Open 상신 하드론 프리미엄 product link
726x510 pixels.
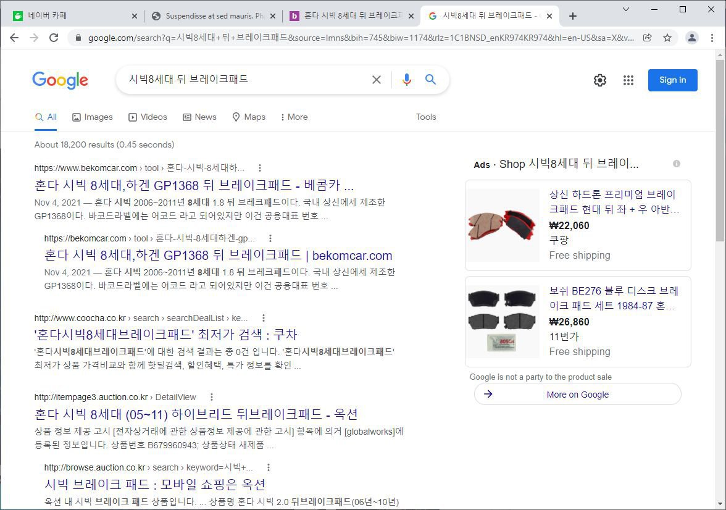(x=614, y=202)
